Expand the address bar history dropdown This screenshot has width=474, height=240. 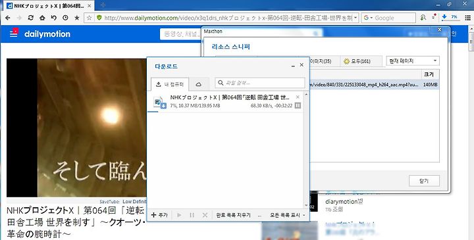click(x=355, y=18)
